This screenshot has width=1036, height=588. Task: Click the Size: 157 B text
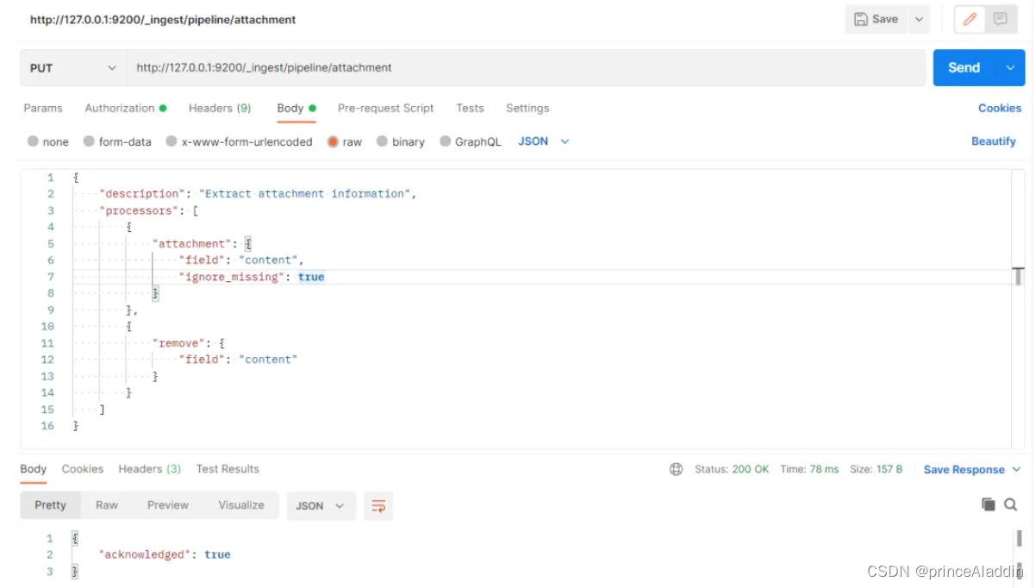click(x=877, y=469)
